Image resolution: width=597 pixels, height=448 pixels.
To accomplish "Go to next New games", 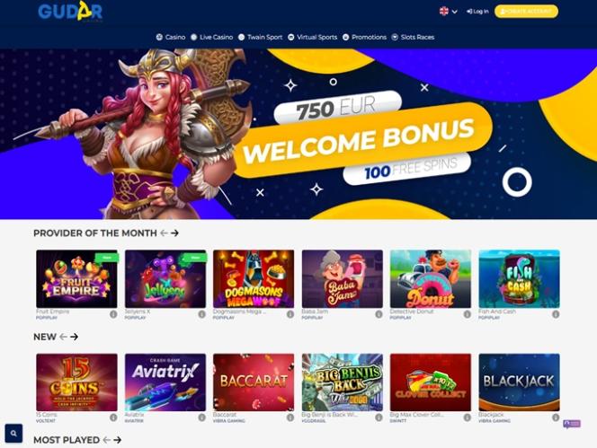I will pyautogui.click(x=75, y=337).
